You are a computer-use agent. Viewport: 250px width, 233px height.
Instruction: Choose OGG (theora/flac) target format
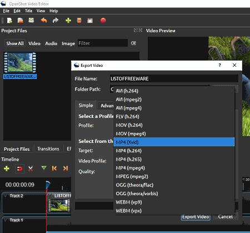(x=174, y=185)
